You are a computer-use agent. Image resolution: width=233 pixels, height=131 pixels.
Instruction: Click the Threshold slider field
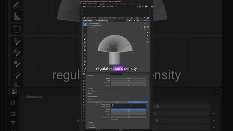tap(129, 112)
